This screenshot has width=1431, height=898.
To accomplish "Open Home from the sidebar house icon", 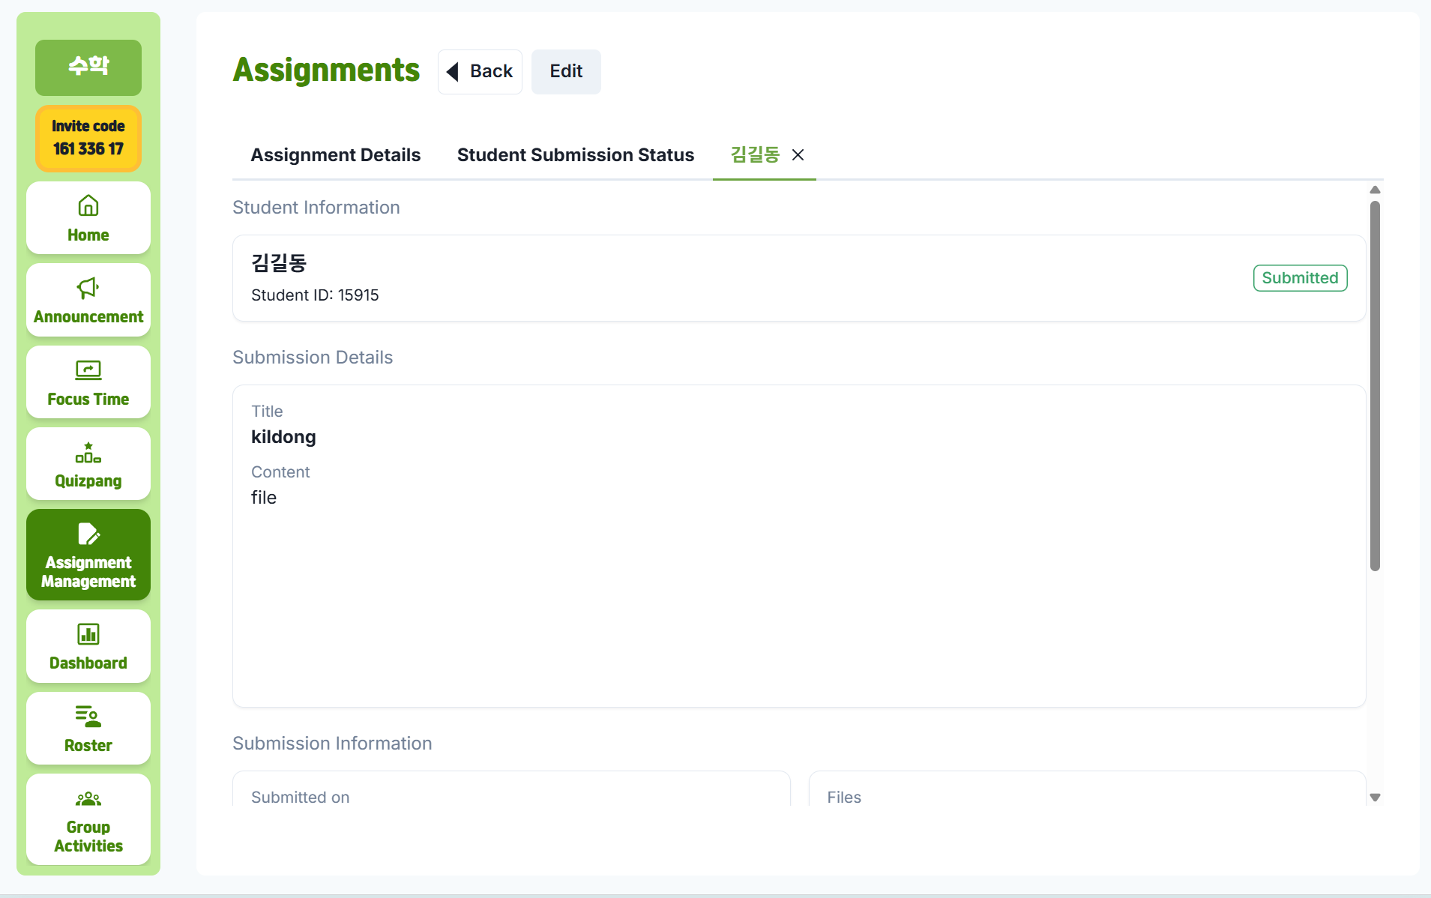I will tap(88, 205).
